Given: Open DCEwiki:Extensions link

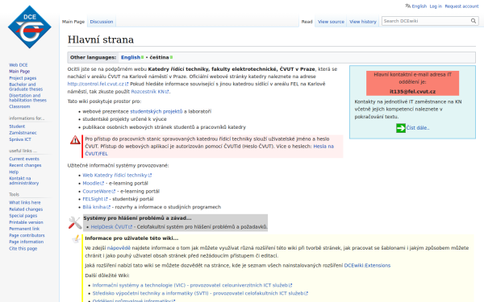Looking at the screenshot, I should coord(367,265).
